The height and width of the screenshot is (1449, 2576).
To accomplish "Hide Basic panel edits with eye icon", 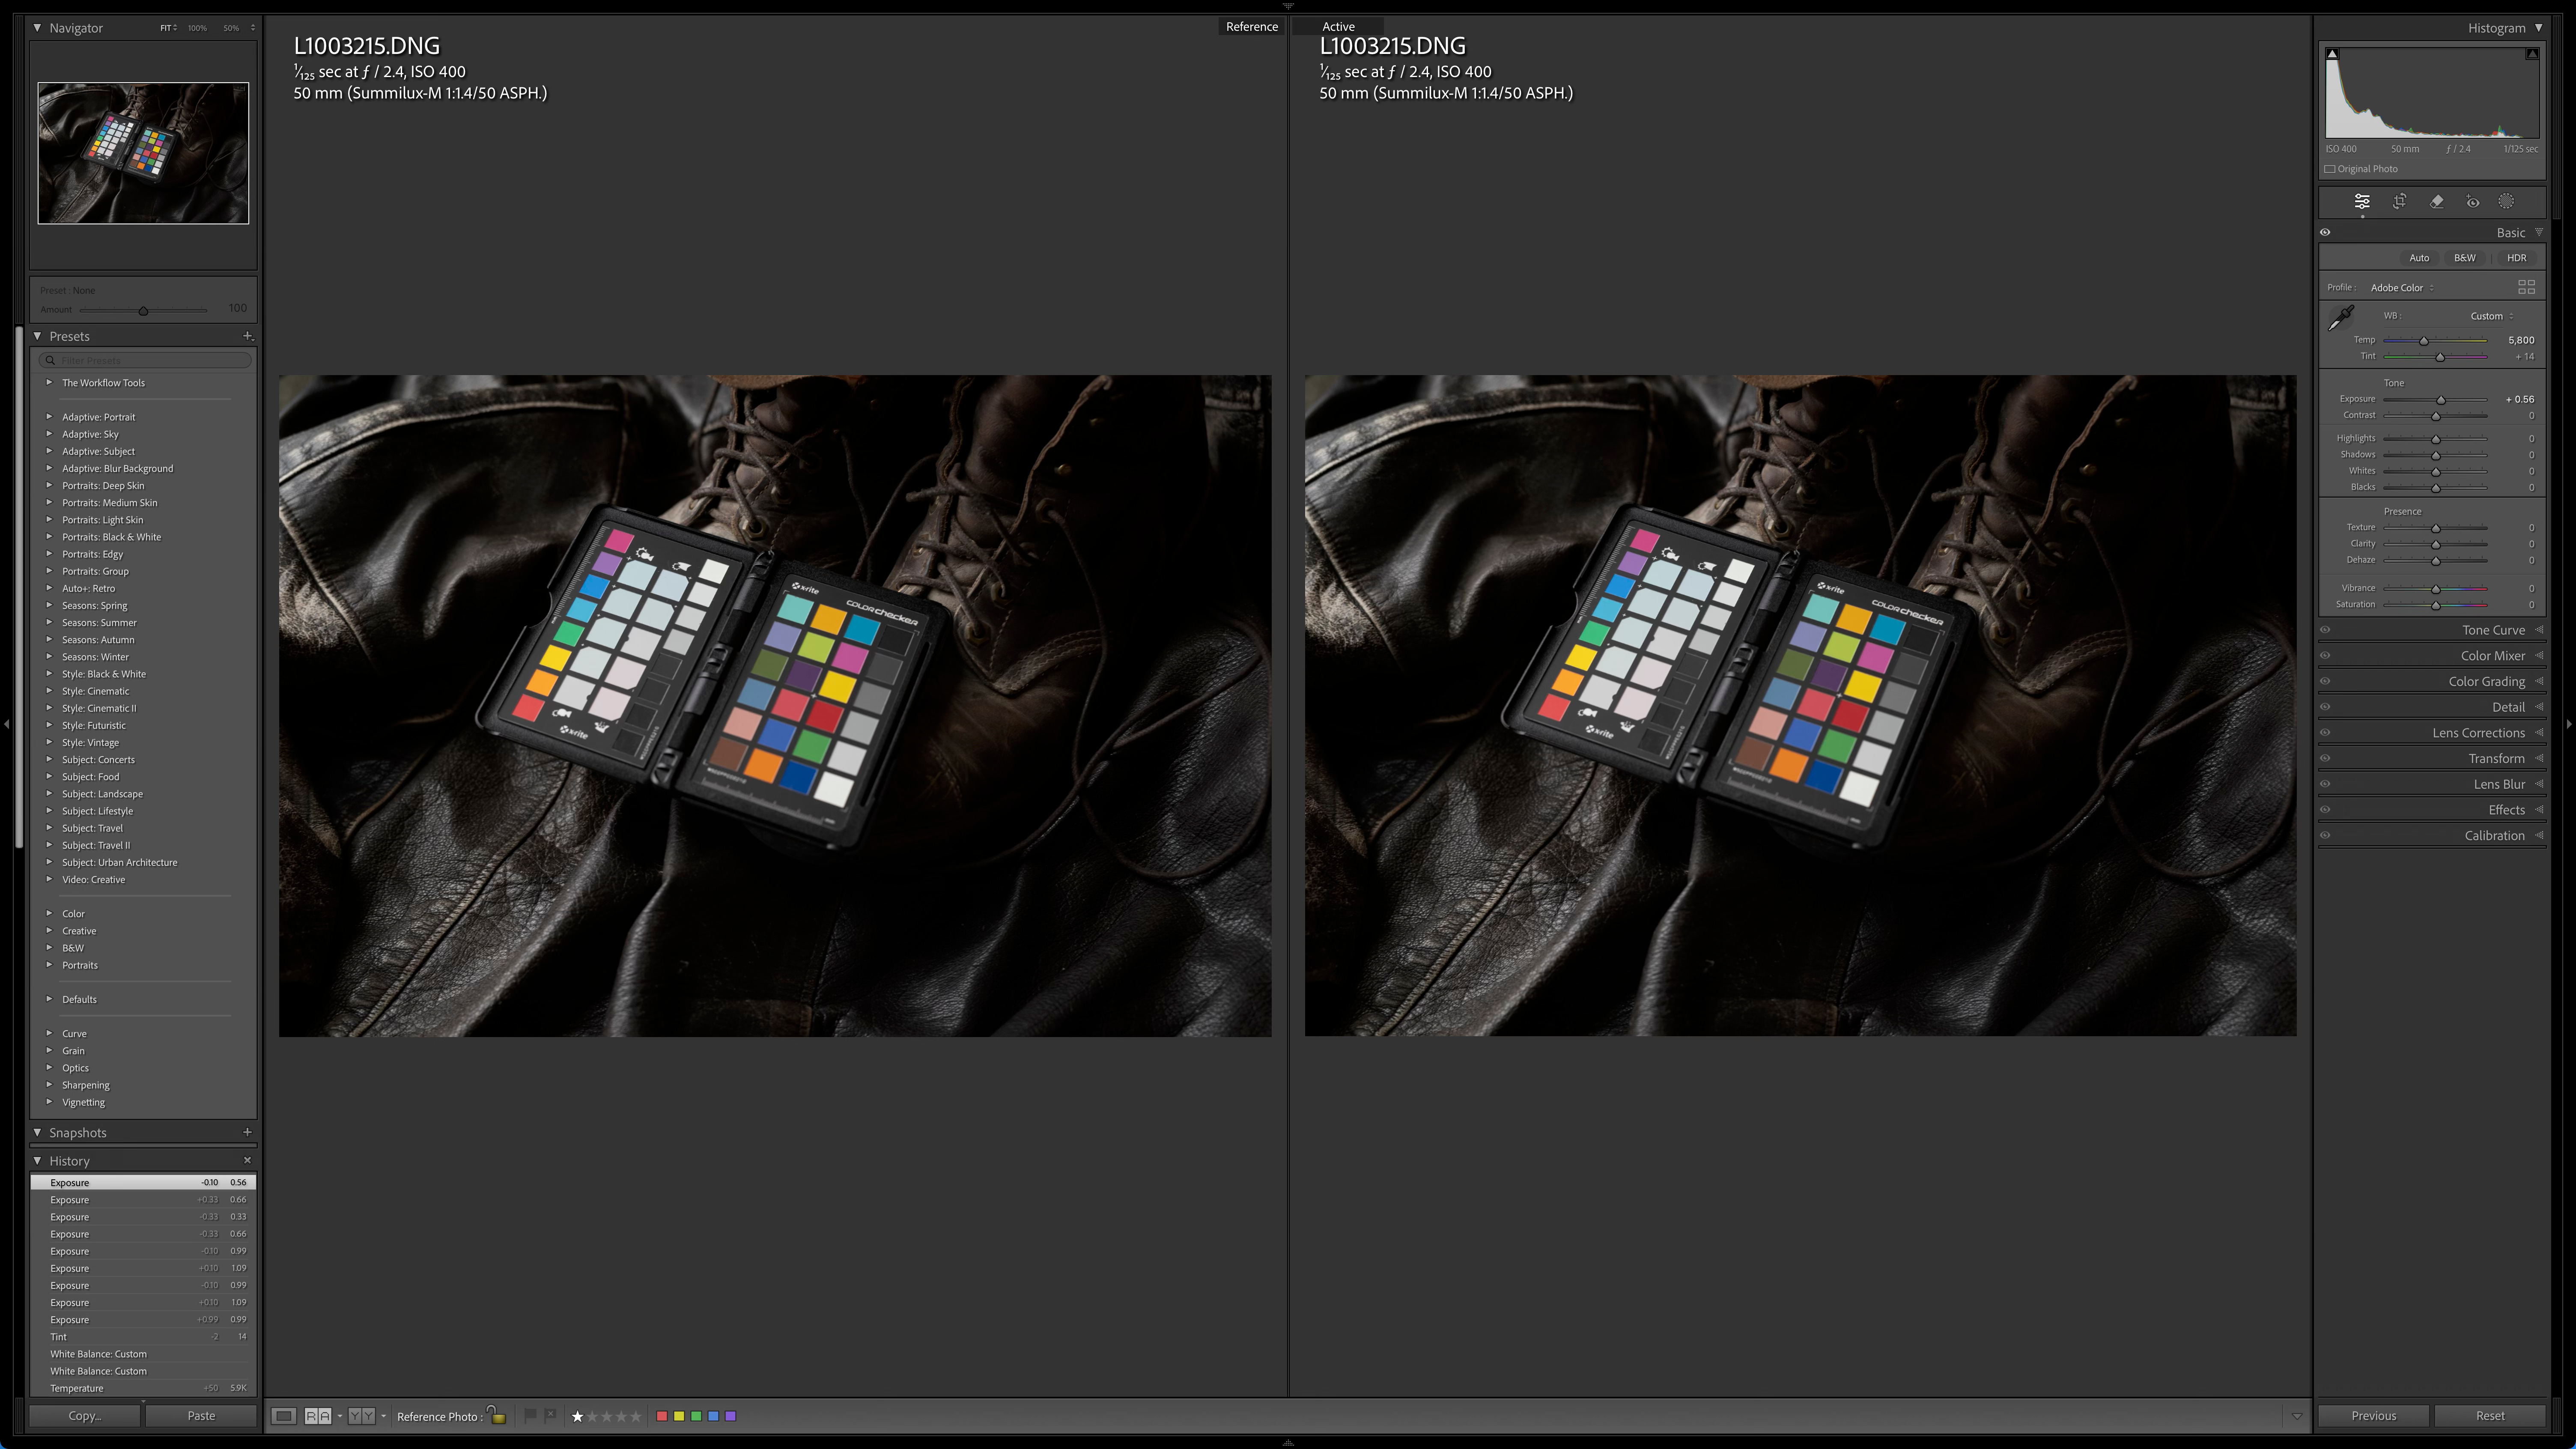I will click(2325, 233).
